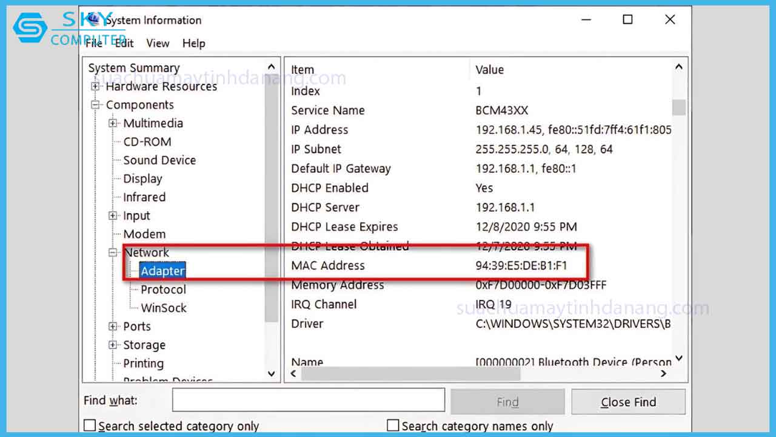Collapse the Components tree node
The width and height of the screenshot is (776, 437).
95,105
